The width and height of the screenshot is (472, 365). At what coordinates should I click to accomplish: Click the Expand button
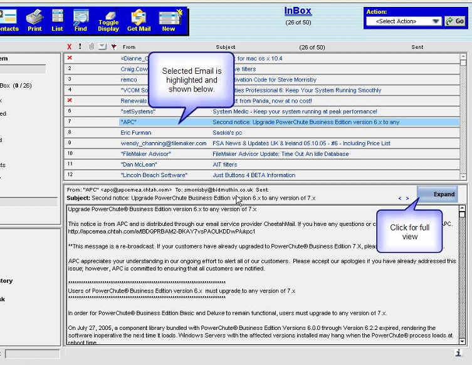[438, 194]
